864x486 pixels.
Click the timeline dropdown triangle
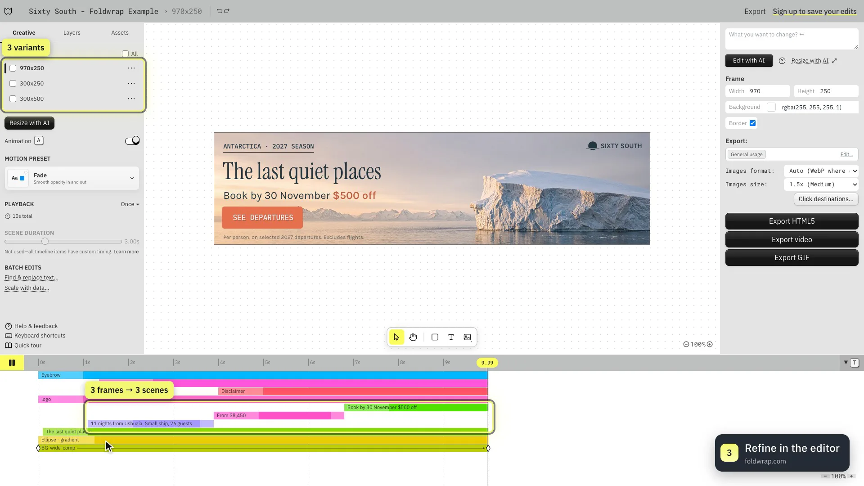tap(846, 363)
